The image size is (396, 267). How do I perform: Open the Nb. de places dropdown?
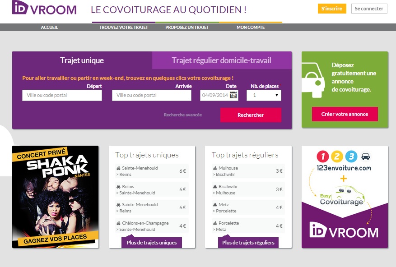coord(264,96)
